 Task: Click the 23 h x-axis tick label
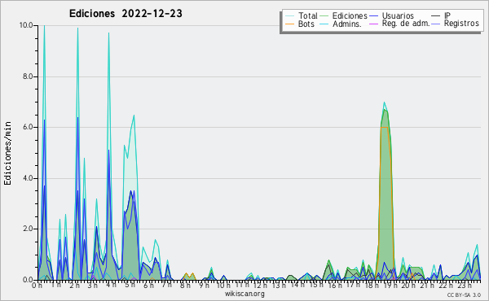pos(465,286)
